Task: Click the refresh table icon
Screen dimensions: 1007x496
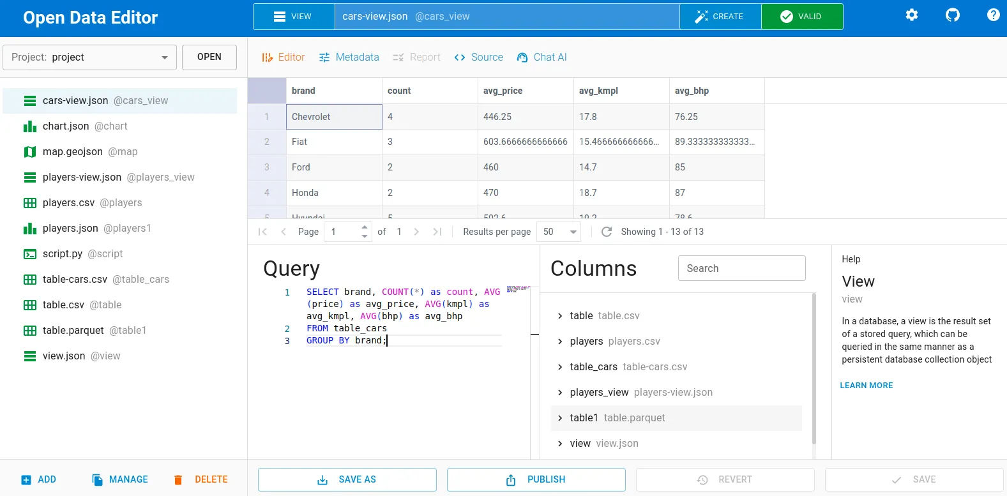Action: pyautogui.click(x=607, y=232)
